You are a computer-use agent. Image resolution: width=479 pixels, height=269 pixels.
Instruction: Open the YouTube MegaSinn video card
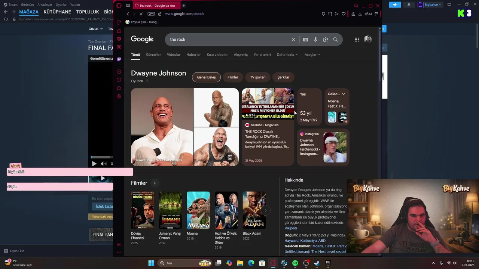pyautogui.click(x=268, y=127)
